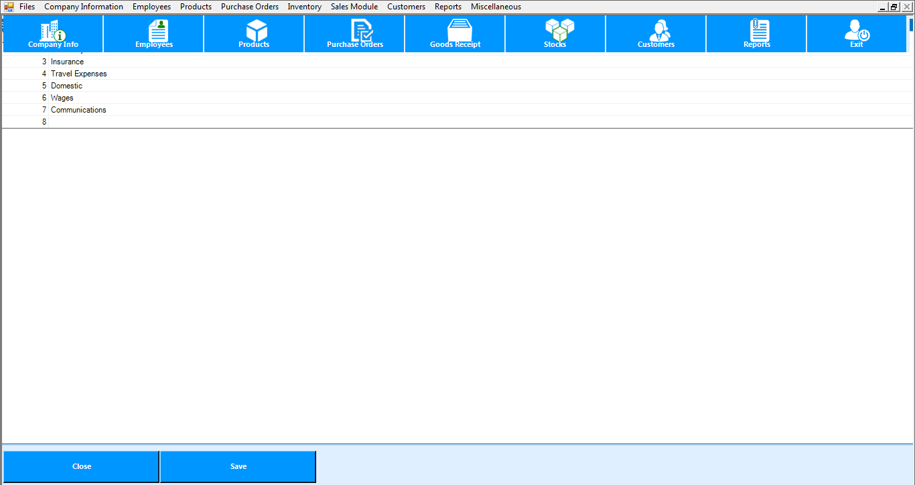Open the Miscellaneous menu
Viewport: 915px width, 485px height.
[496, 7]
